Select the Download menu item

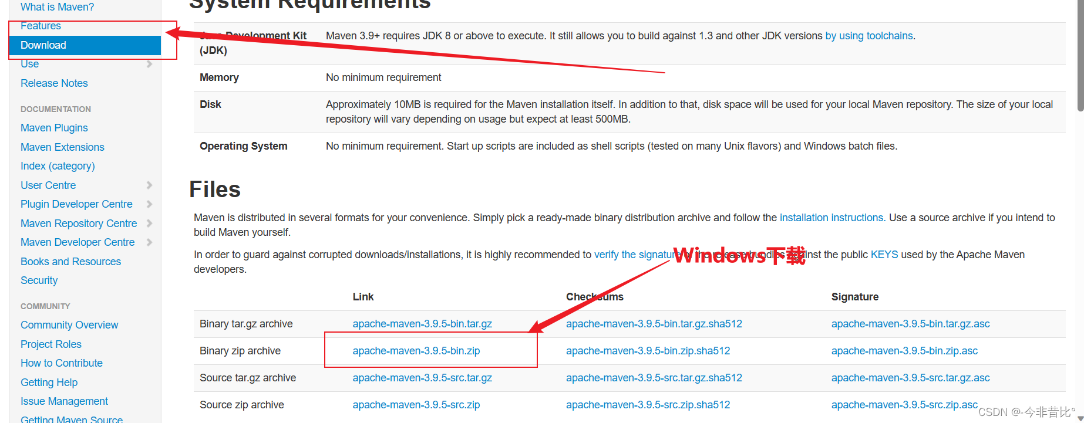click(x=85, y=45)
